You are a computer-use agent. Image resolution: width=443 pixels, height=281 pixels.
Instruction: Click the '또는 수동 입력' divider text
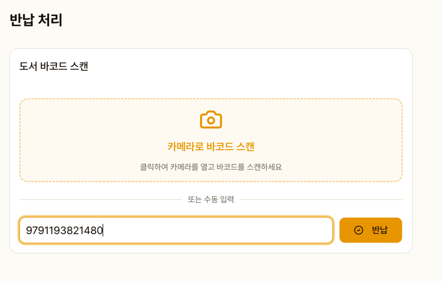pos(210,199)
